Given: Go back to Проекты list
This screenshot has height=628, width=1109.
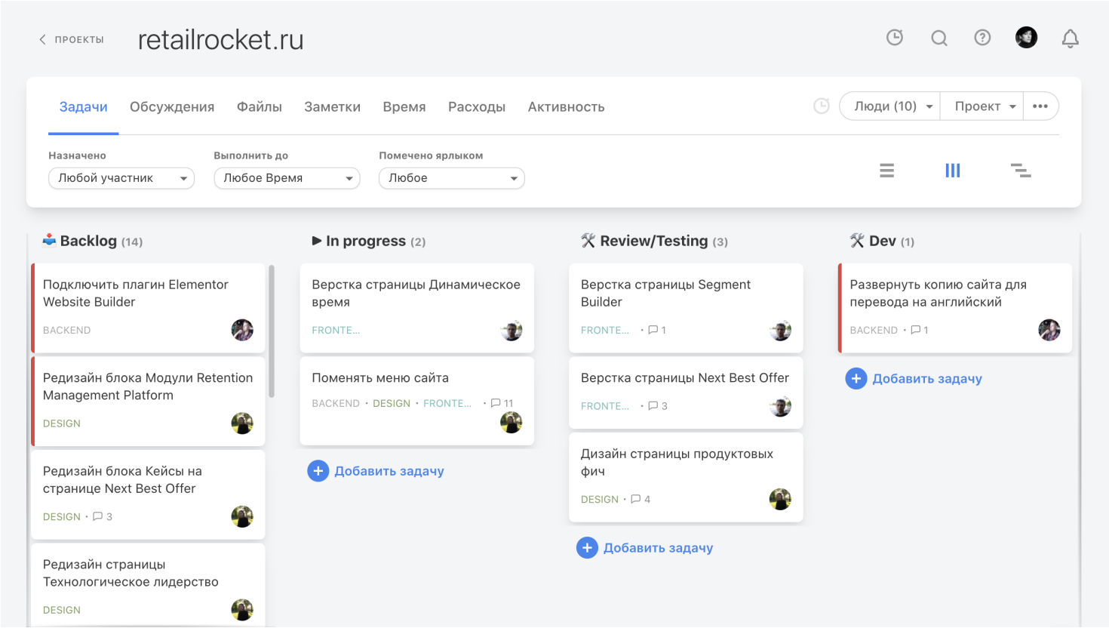Looking at the screenshot, I should click(72, 39).
